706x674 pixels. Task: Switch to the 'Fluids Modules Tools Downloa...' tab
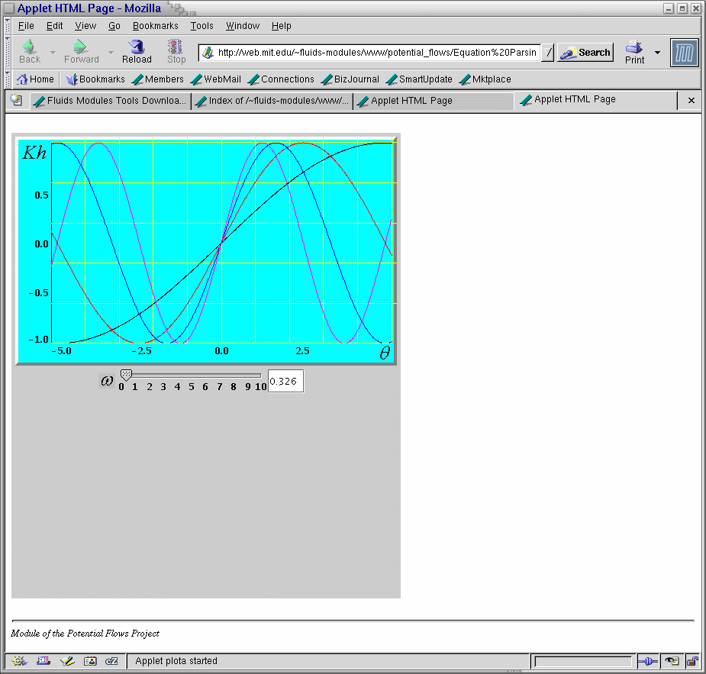(110, 101)
